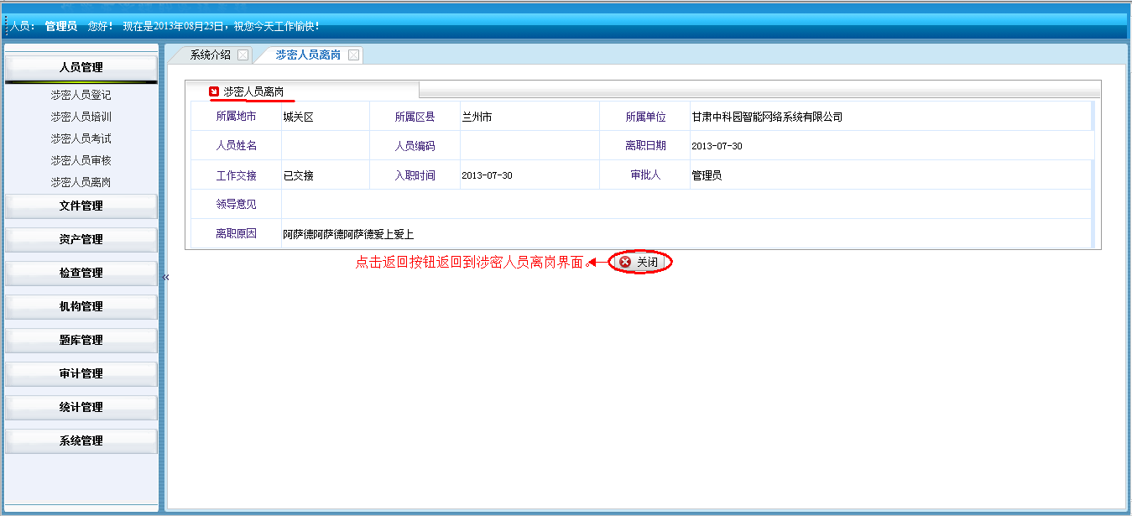
Task: Click the 离职原因 text 阿萨德阿萨德阿萨德爱上爱上
Action: [348, 234]
